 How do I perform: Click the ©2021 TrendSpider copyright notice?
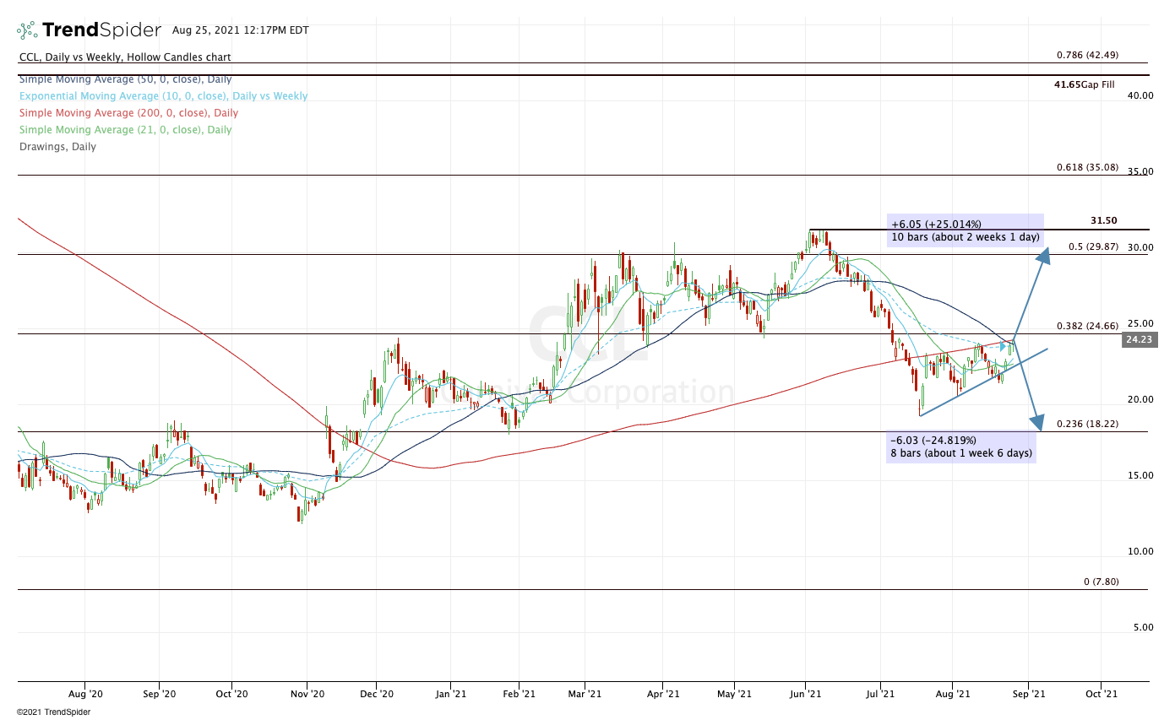click(53, 712)
